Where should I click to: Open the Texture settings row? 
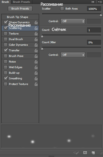click(20, 34)
